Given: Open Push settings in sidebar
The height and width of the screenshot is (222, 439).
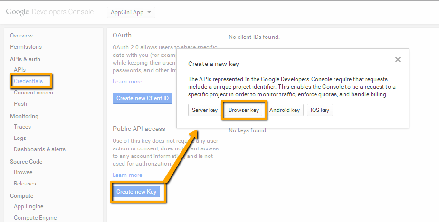Looking at the screenshot, I should click(20, 104).
